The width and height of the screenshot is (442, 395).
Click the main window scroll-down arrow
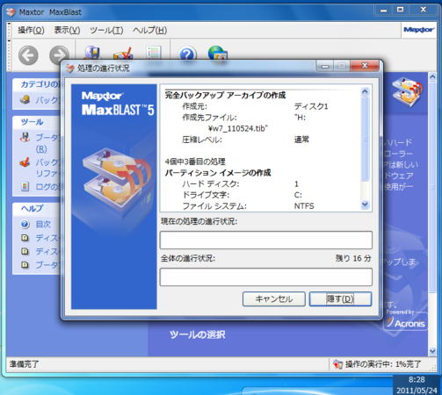[x=432, y=351]
